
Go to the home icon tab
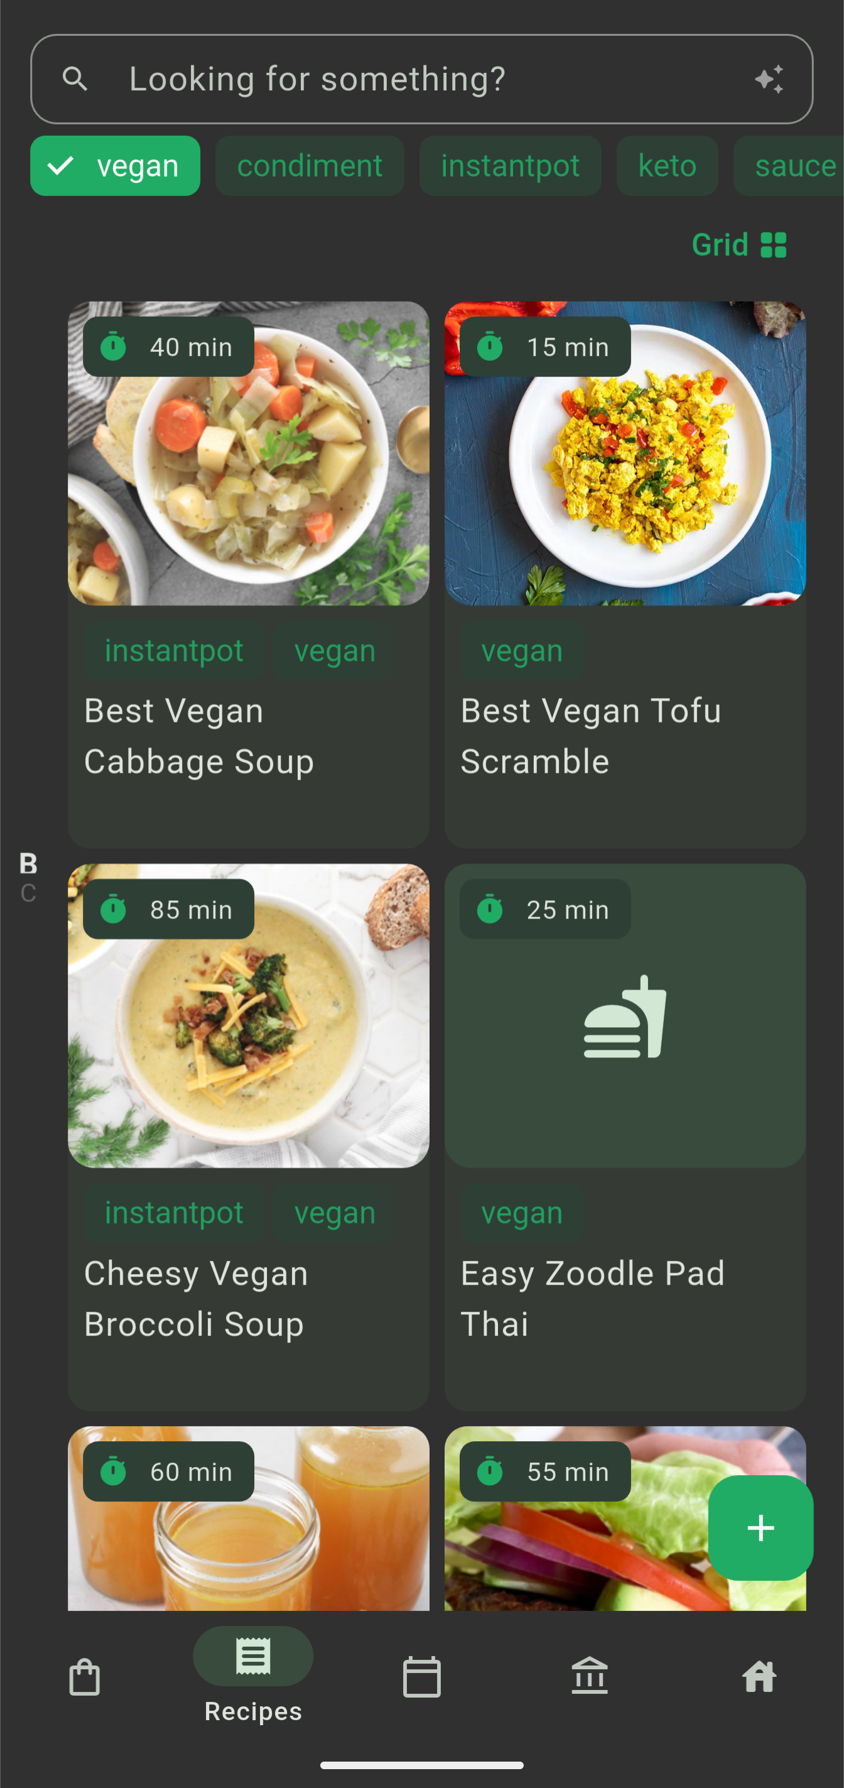coord(759,1676)
